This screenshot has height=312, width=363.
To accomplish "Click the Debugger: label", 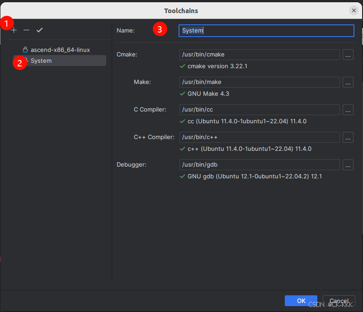I will [x=132, y=165].
